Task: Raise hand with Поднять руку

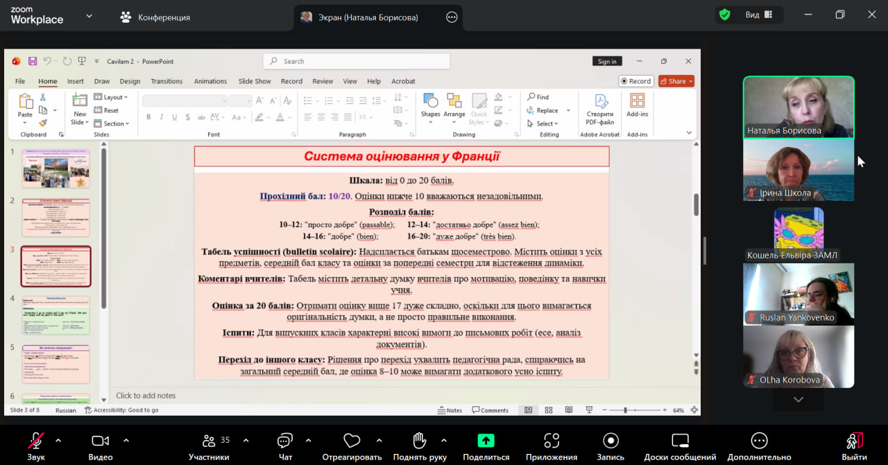Action: tap(419, 441)
